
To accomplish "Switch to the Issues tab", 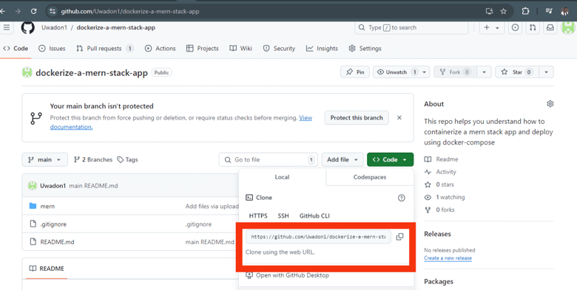I will [52, 49].
